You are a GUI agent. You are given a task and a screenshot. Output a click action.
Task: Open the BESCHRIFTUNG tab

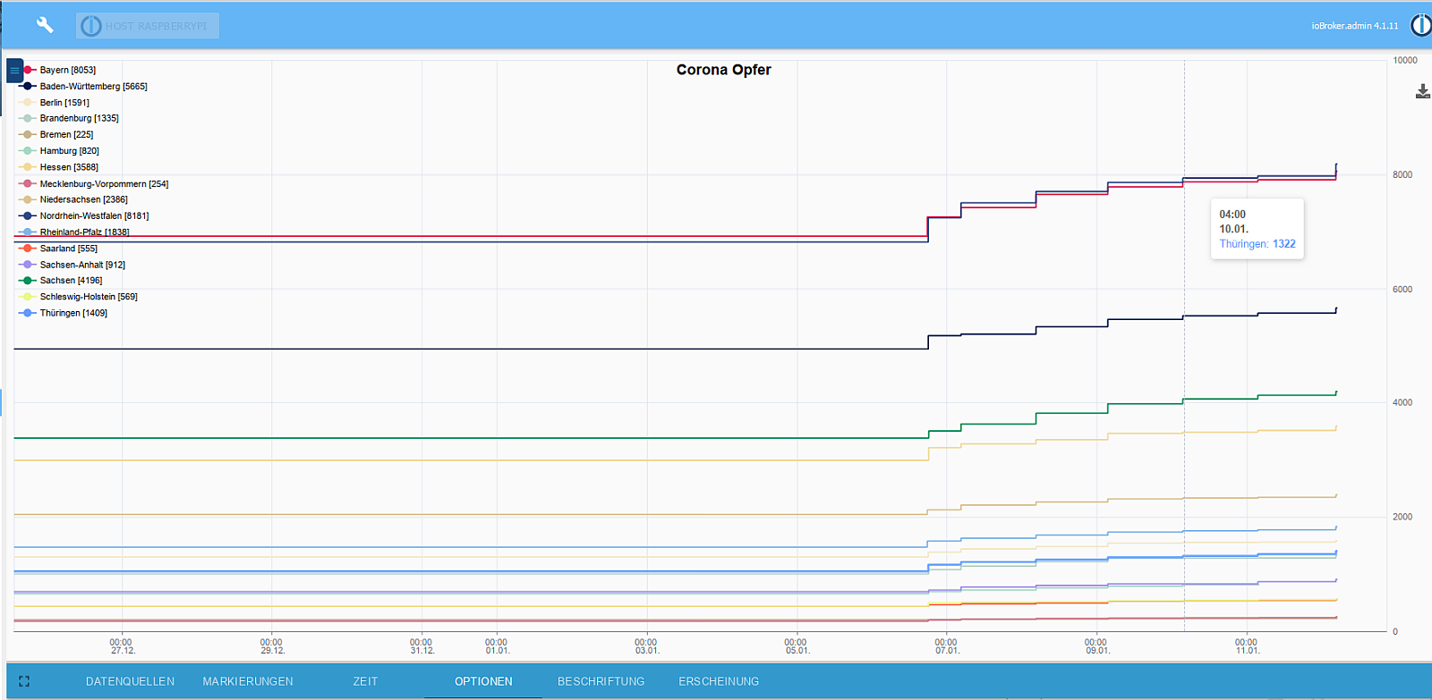[601, 681]
